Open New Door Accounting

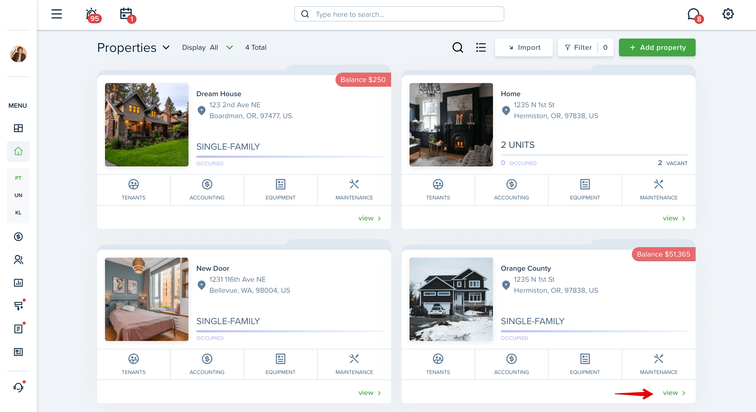coord(207,364)
